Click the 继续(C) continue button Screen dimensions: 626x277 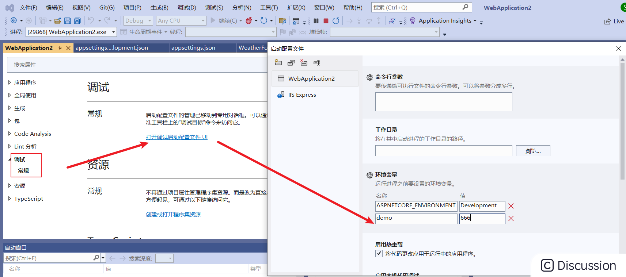tap(224, 21)
